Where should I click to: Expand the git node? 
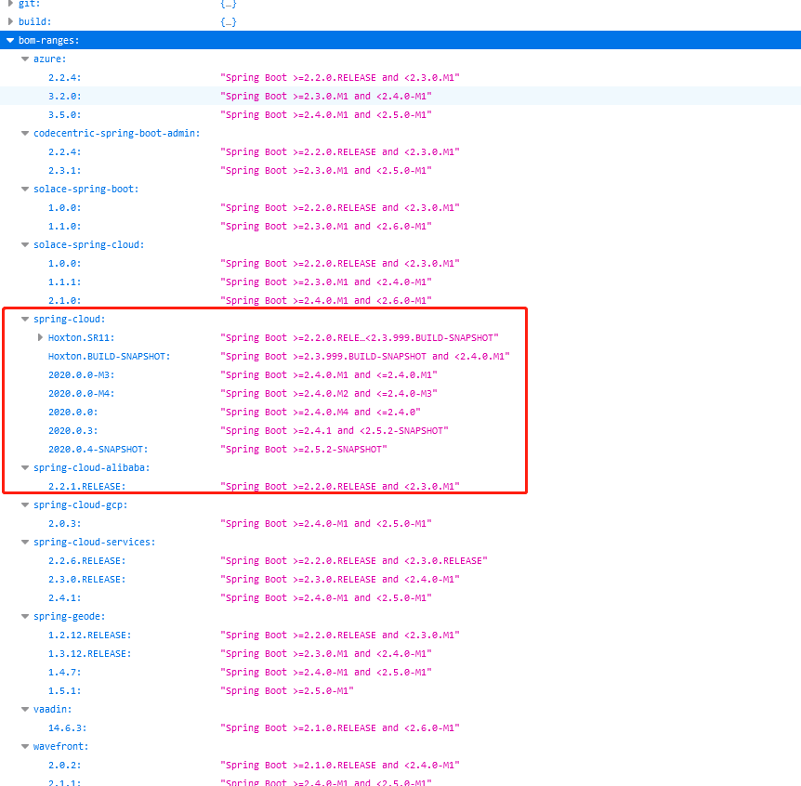tap(10, 4)
